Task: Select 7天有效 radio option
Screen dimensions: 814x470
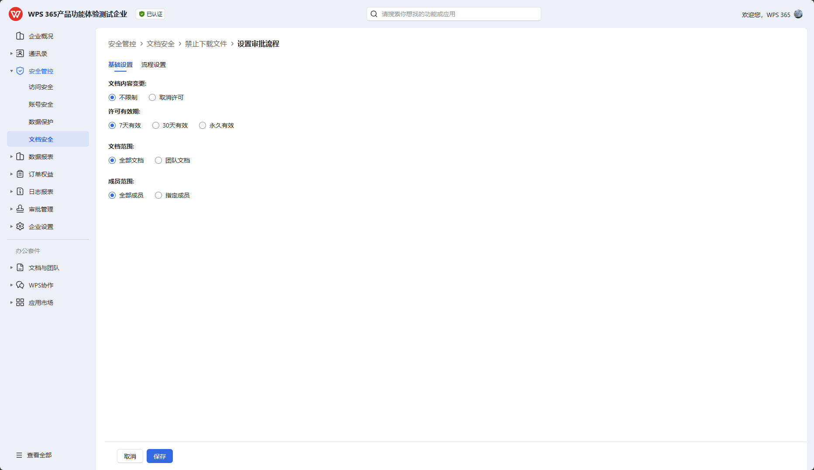Action: 112,125
